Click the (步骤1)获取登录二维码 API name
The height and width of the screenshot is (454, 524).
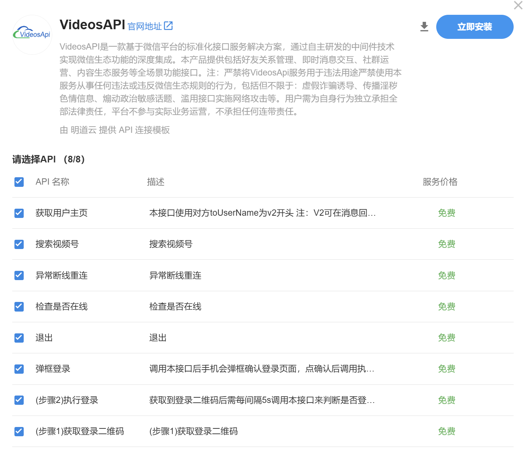pos(80,431)
